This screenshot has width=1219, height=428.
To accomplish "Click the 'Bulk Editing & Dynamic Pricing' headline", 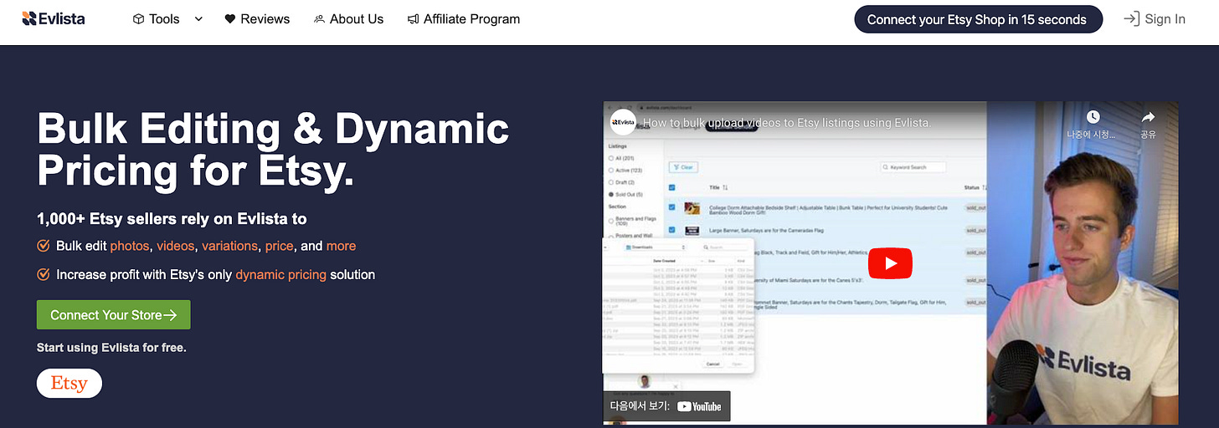I will (273, 150).
